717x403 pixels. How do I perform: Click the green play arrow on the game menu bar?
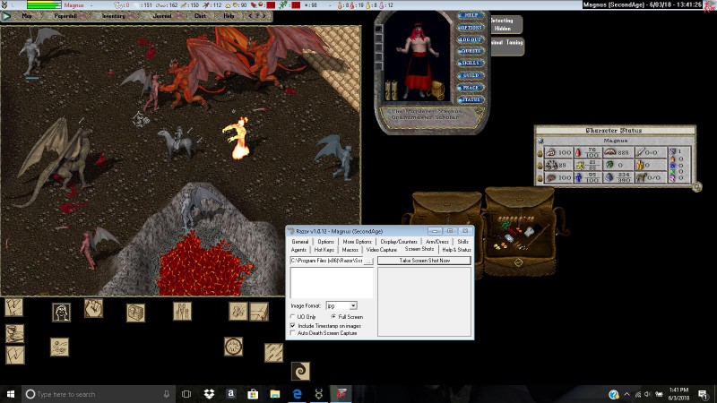point(6,16)
